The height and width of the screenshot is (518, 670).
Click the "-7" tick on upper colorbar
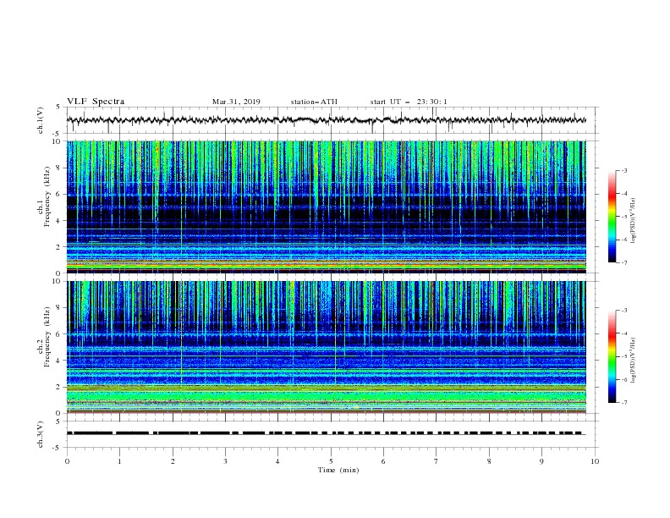click(623, 262)
